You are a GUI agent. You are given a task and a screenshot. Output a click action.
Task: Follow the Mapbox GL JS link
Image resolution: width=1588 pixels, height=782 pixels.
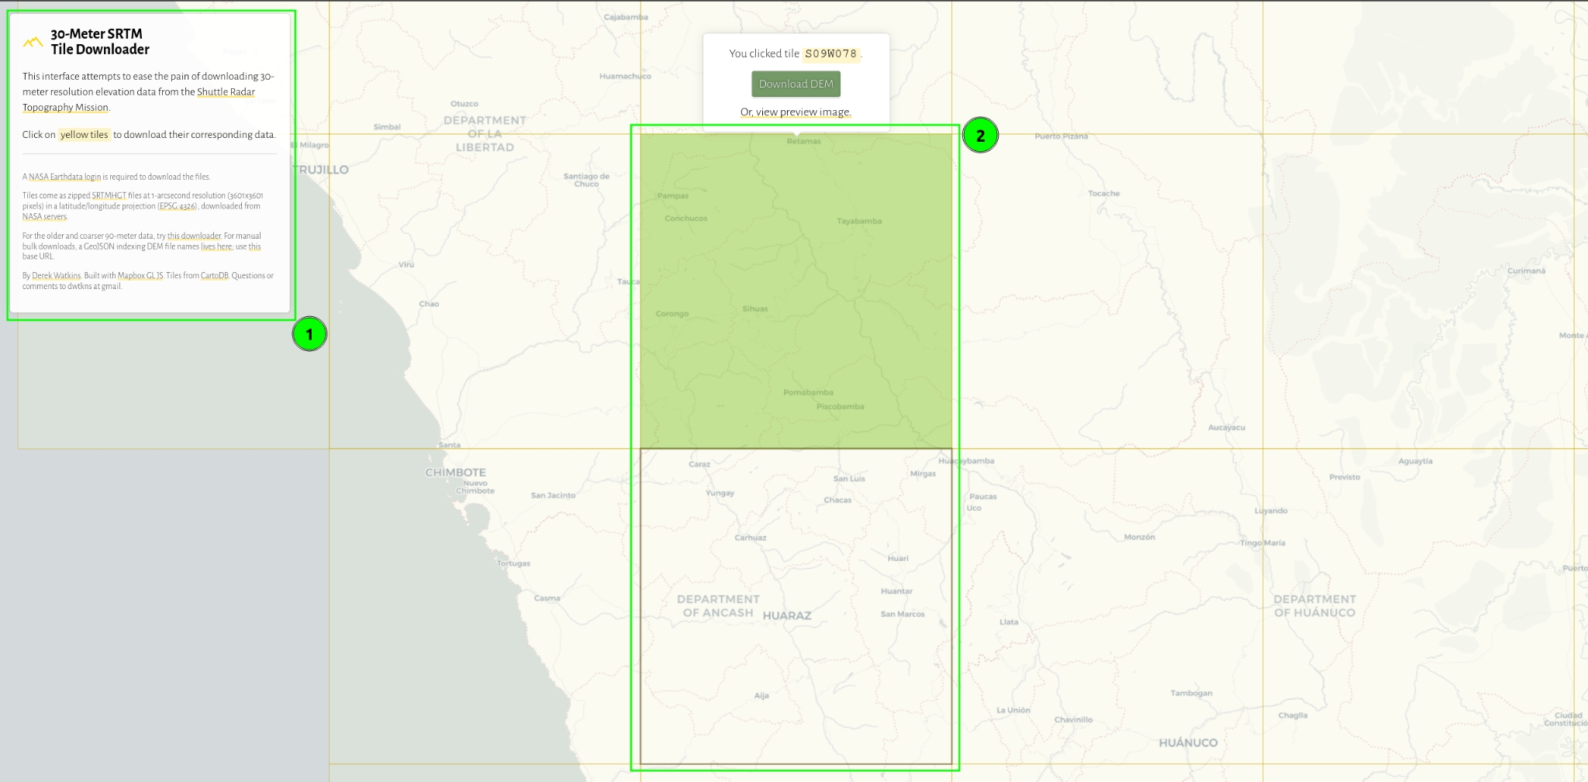tap(140, 276)
